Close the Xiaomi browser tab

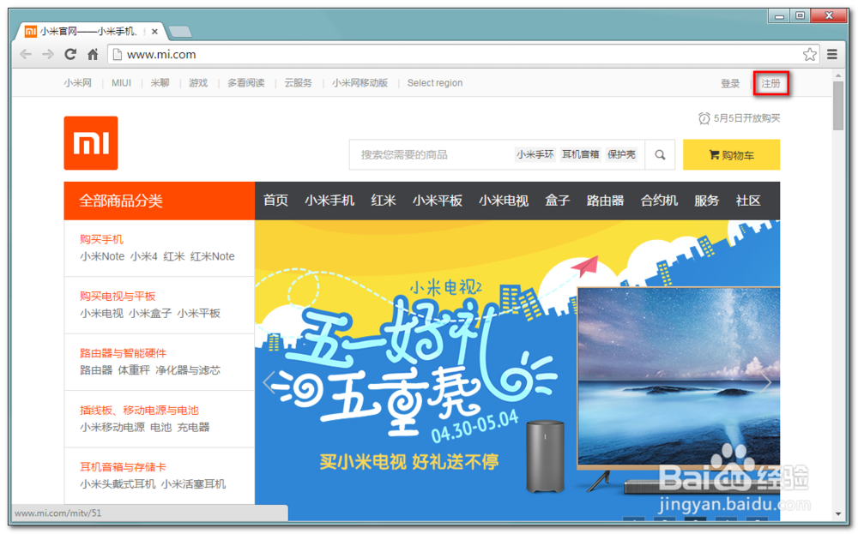coord(154,32)
